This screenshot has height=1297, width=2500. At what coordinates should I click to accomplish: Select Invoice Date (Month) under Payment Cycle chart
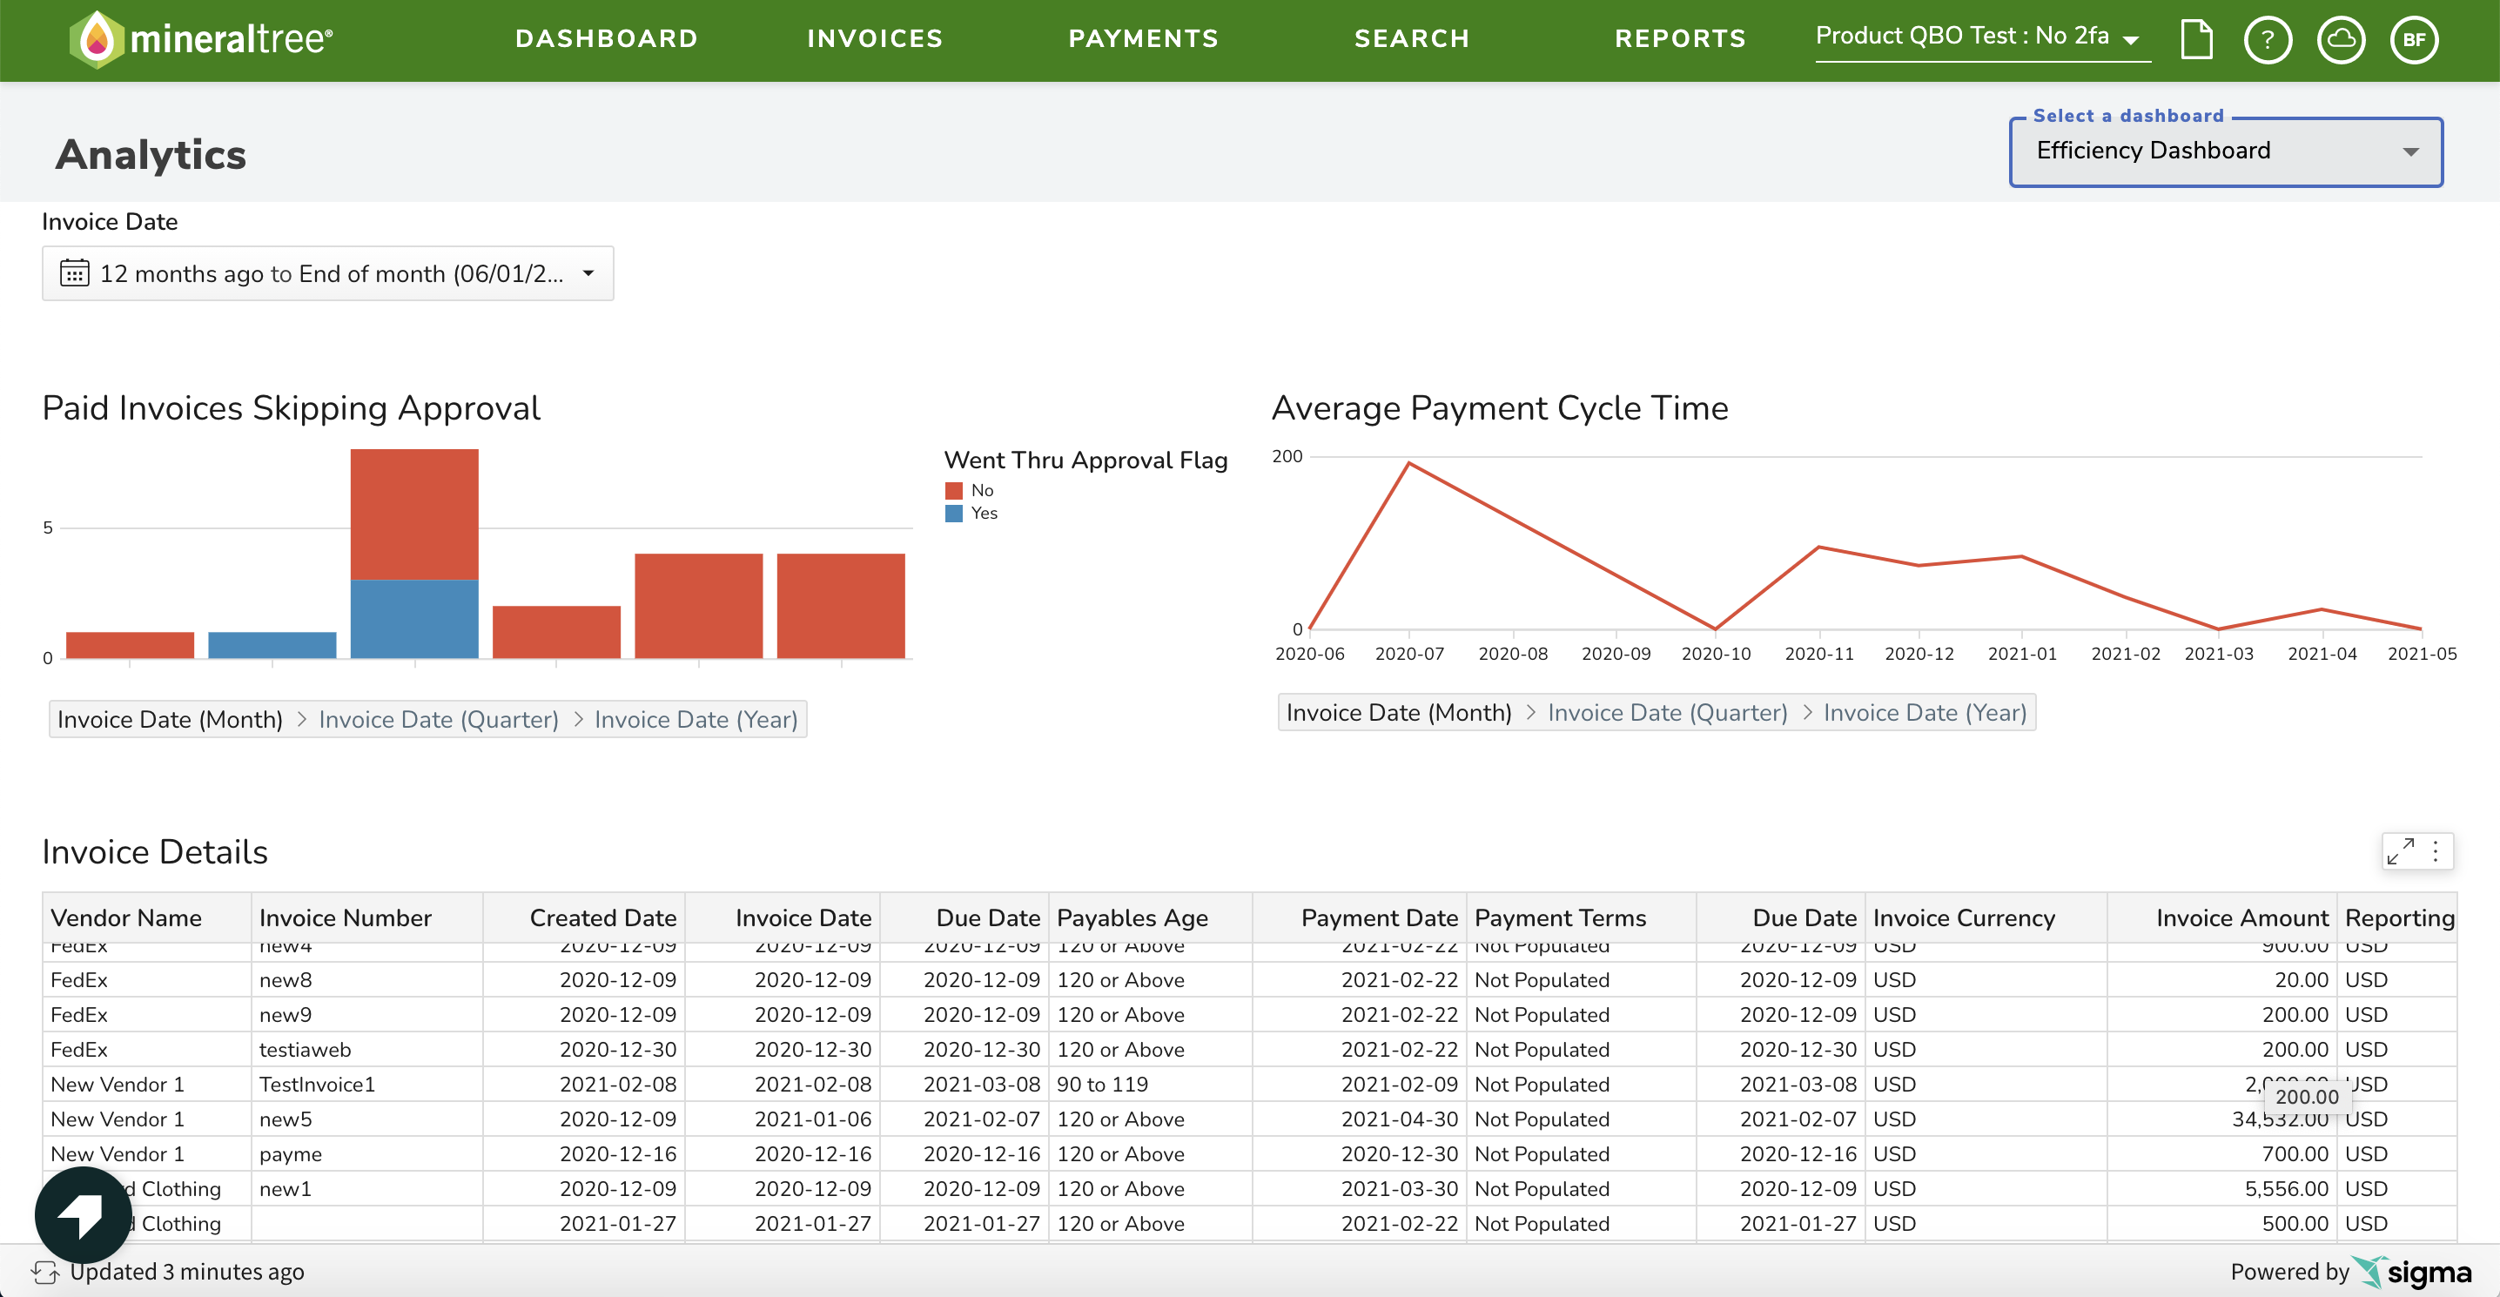click(1399, 713)
